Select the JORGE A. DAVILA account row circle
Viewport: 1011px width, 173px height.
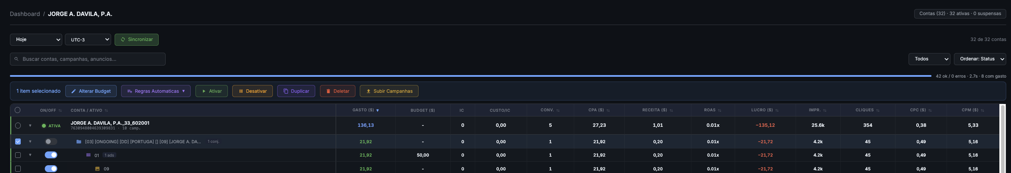18,126
